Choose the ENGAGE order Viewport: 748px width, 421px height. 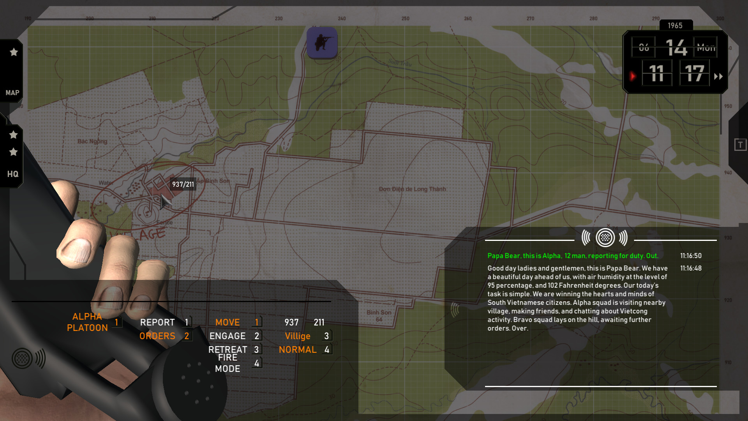(228, 336)
